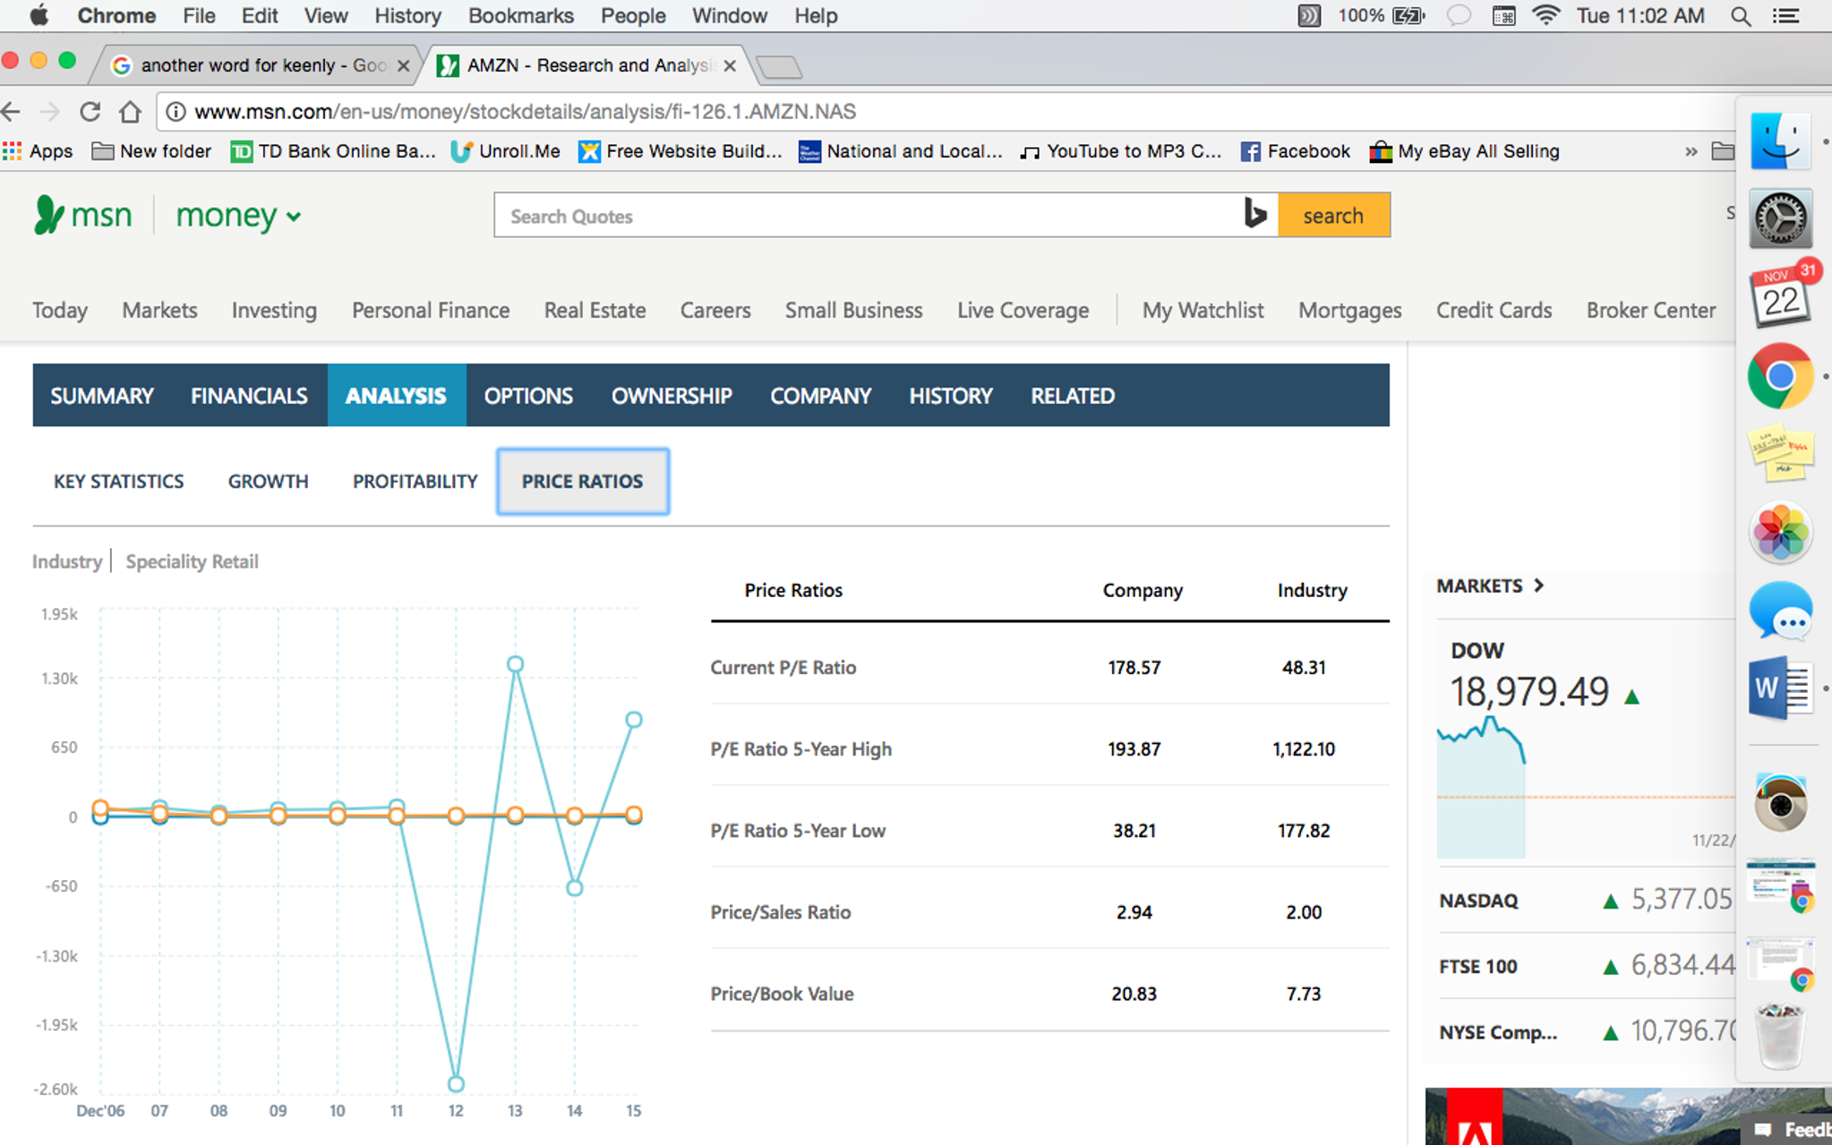Switch to the FINANCIALS tab
The image size is (1832, 1145).
(x=249, y=396)
